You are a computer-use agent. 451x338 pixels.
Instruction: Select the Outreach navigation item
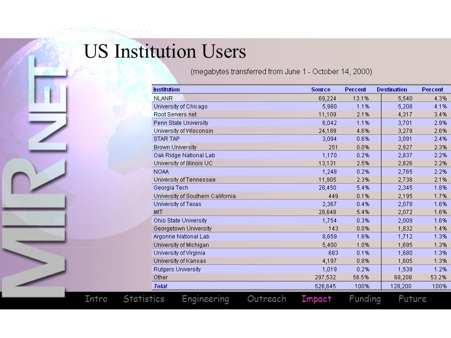coord(267,299)
